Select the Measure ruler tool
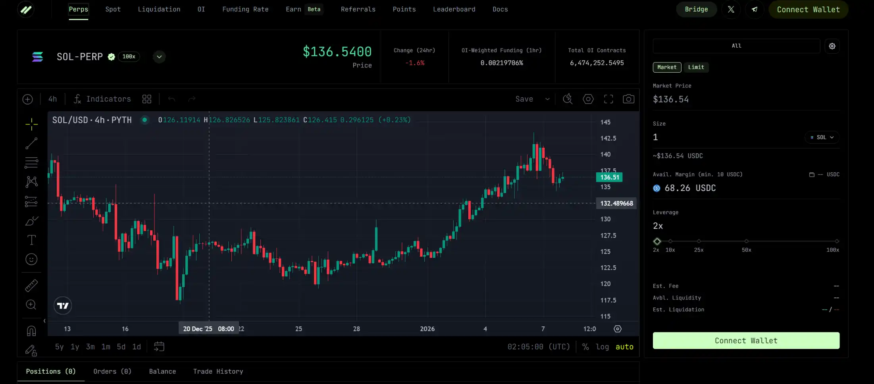The height and width of the screenshot is (384, 874). [31, 285]
